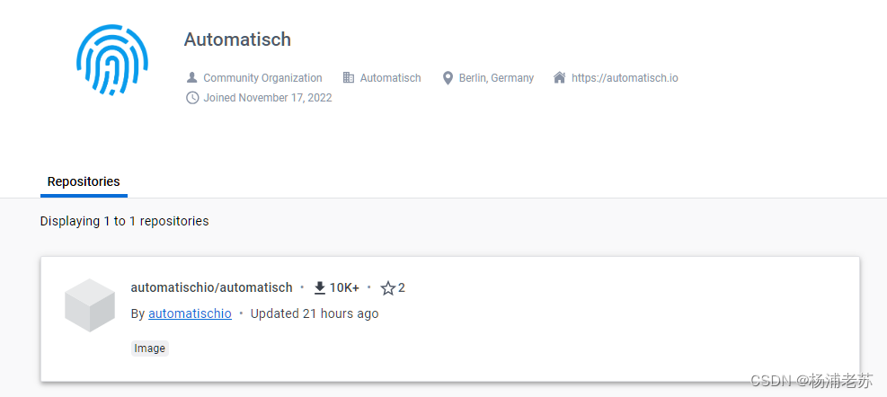This screenshot has width=887, height=397.
Task: Click the company building icon
Action: click(x=349, y=78)
